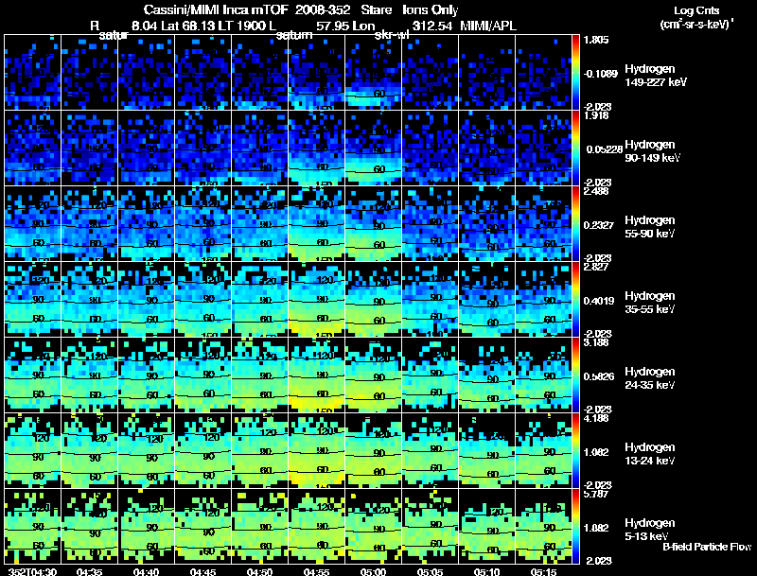Image resolution: width=757 pixels, height=576 pixels.
Task: Select 'Hydrogen 13-24 keV' row label
Action: point(650,454)
